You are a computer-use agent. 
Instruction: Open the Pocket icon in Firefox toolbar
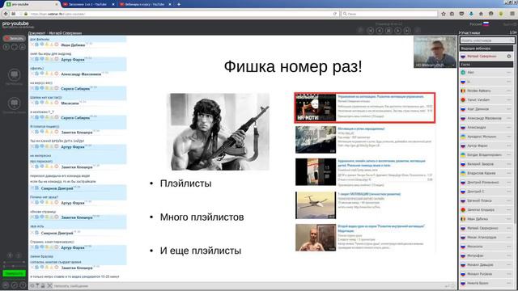[x=461, y=14]
